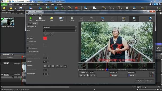Open the Save button dropdown arrow
Image resolution: width=162 pixels, height=91 pixels.
[63, 18]
